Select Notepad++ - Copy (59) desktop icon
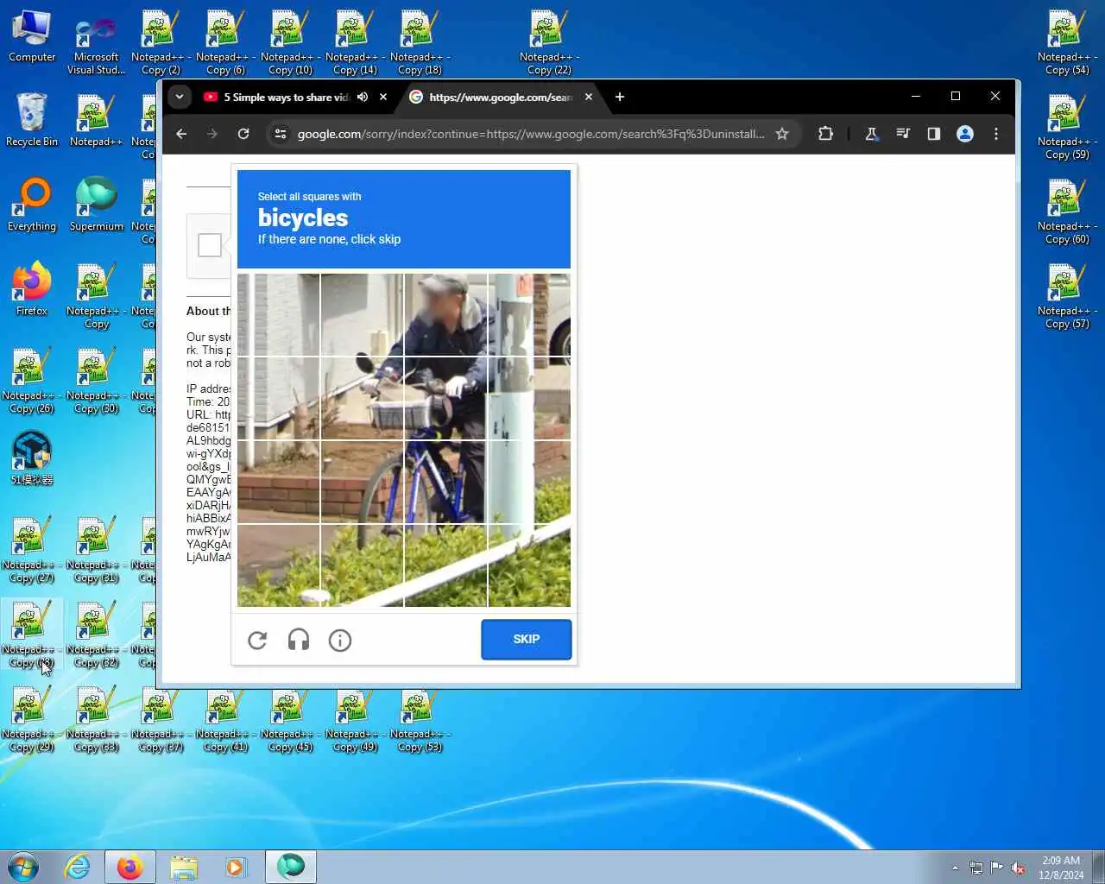Image resolution: width=1105 pixels, height=884 pixels. [1068, 128]
